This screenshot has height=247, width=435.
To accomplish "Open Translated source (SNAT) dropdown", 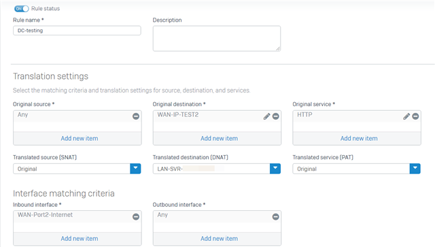I will (135, 168).
